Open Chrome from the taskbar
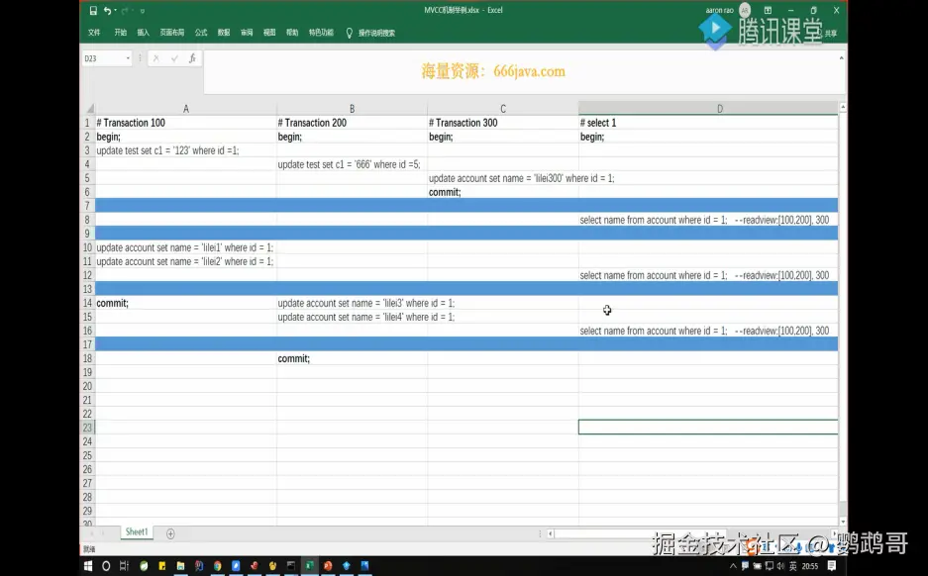928x576 pixels. pos(217,566)
